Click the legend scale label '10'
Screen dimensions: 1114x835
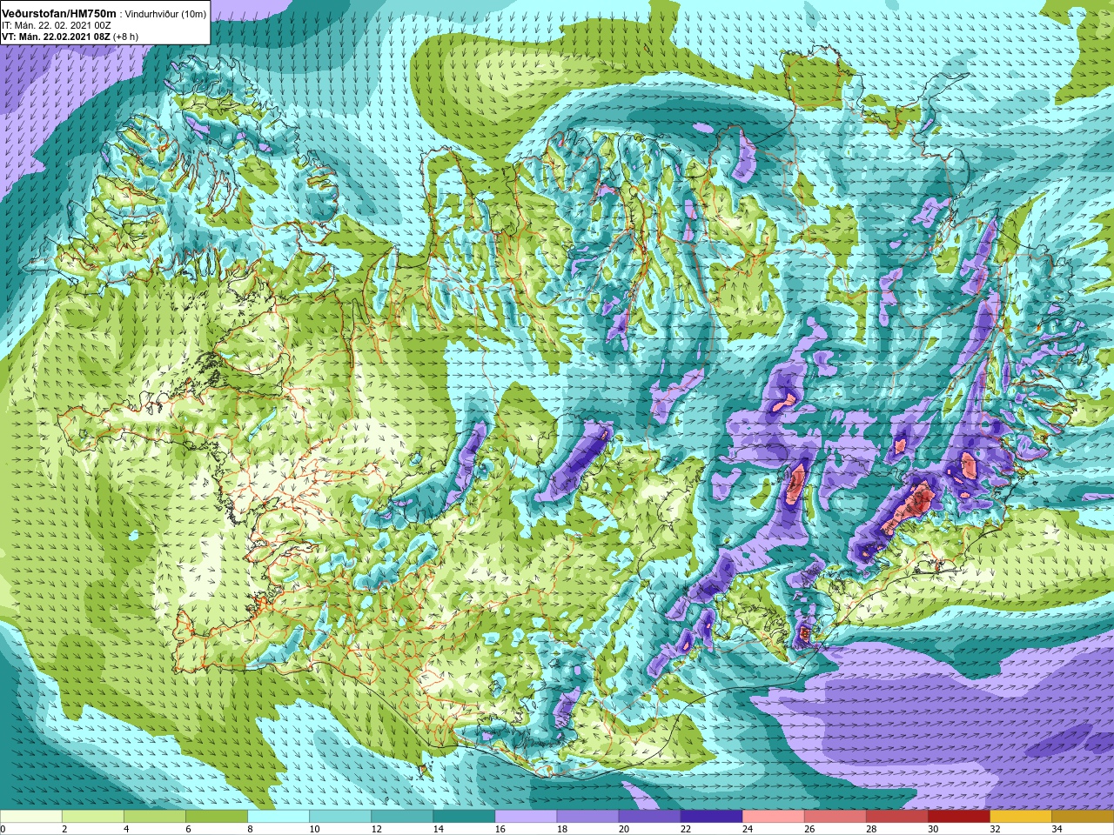click(x=314, y=829)
